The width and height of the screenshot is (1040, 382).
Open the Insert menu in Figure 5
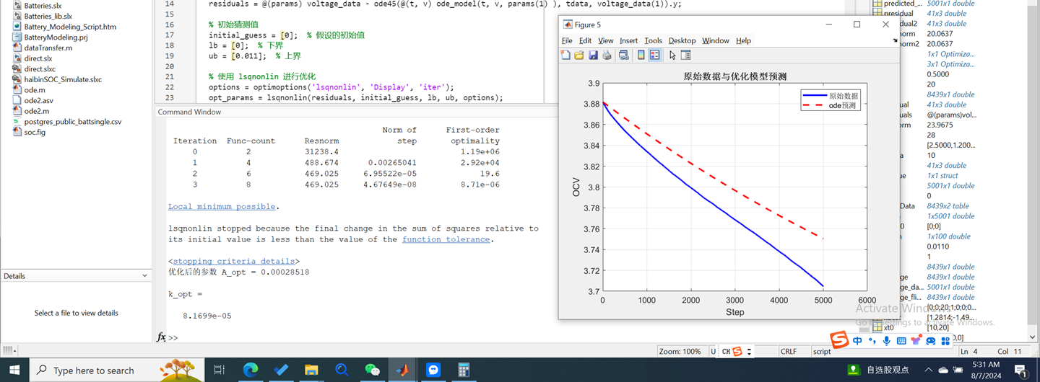[x=628, y=41]
